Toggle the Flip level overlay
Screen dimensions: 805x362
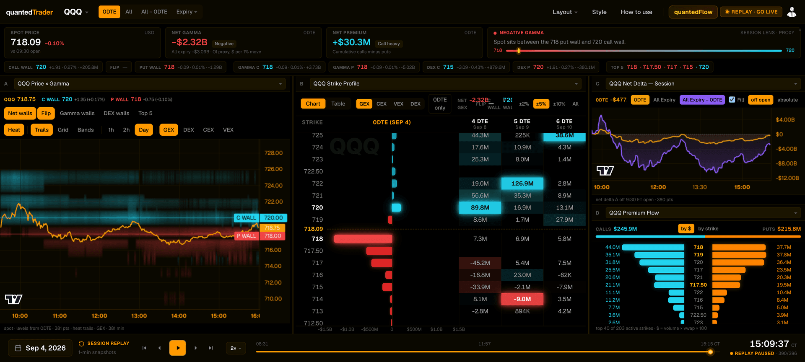click(x=46, y=113)
